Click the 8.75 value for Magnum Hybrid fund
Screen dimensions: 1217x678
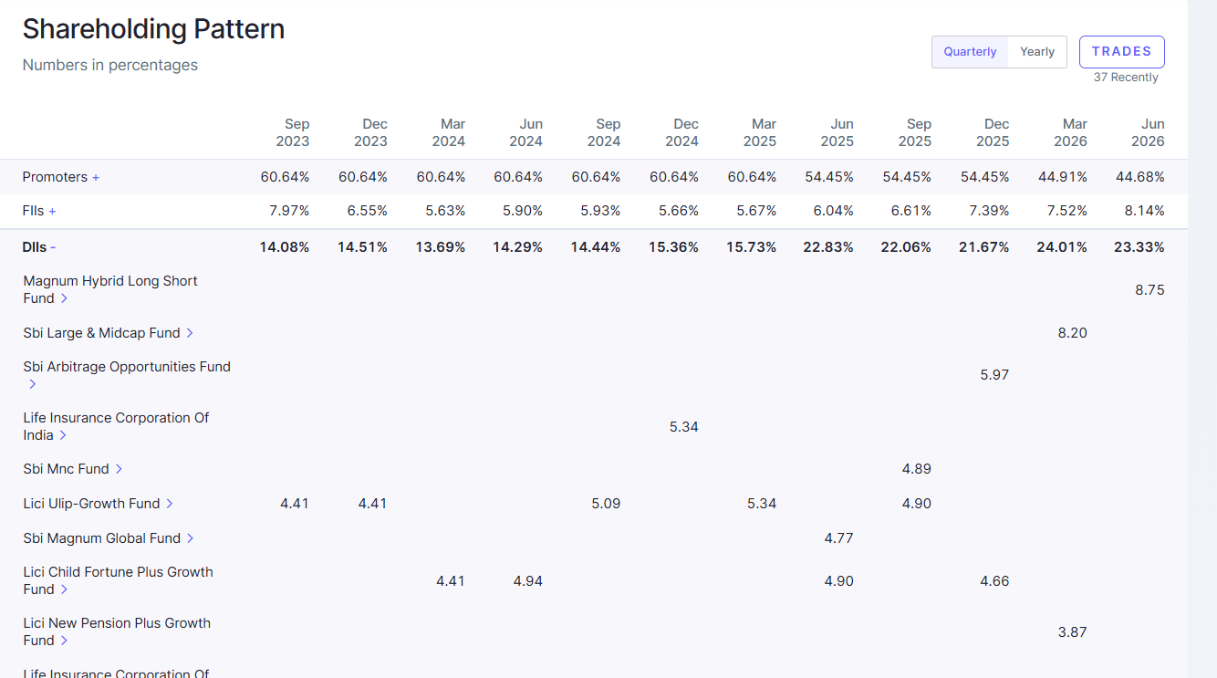tap(1149, 290)
